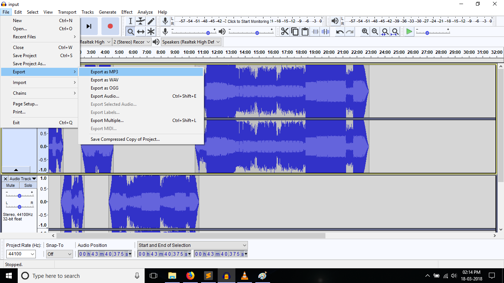The image size is (504, 283).
Task: Select Export Multiple from the submenu
Action: click(x=107, y=120)
